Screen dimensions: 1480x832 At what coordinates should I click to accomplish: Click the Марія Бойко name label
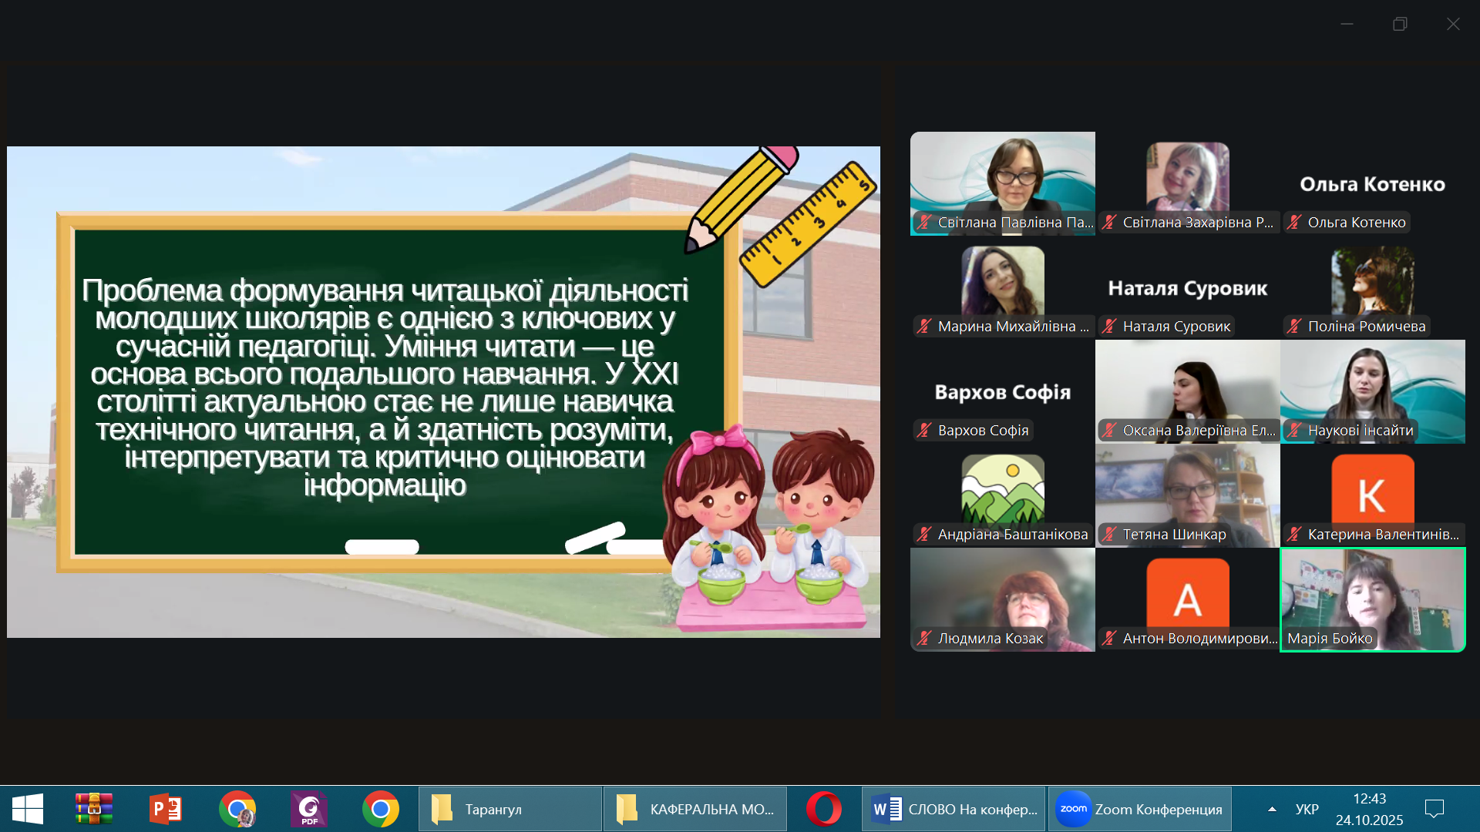[x=1330, y=639]
